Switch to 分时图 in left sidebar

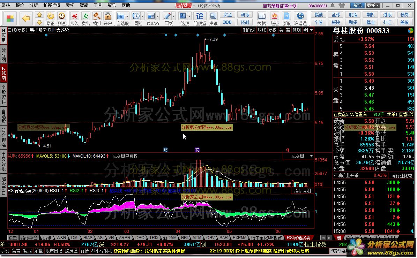[3, 54]
